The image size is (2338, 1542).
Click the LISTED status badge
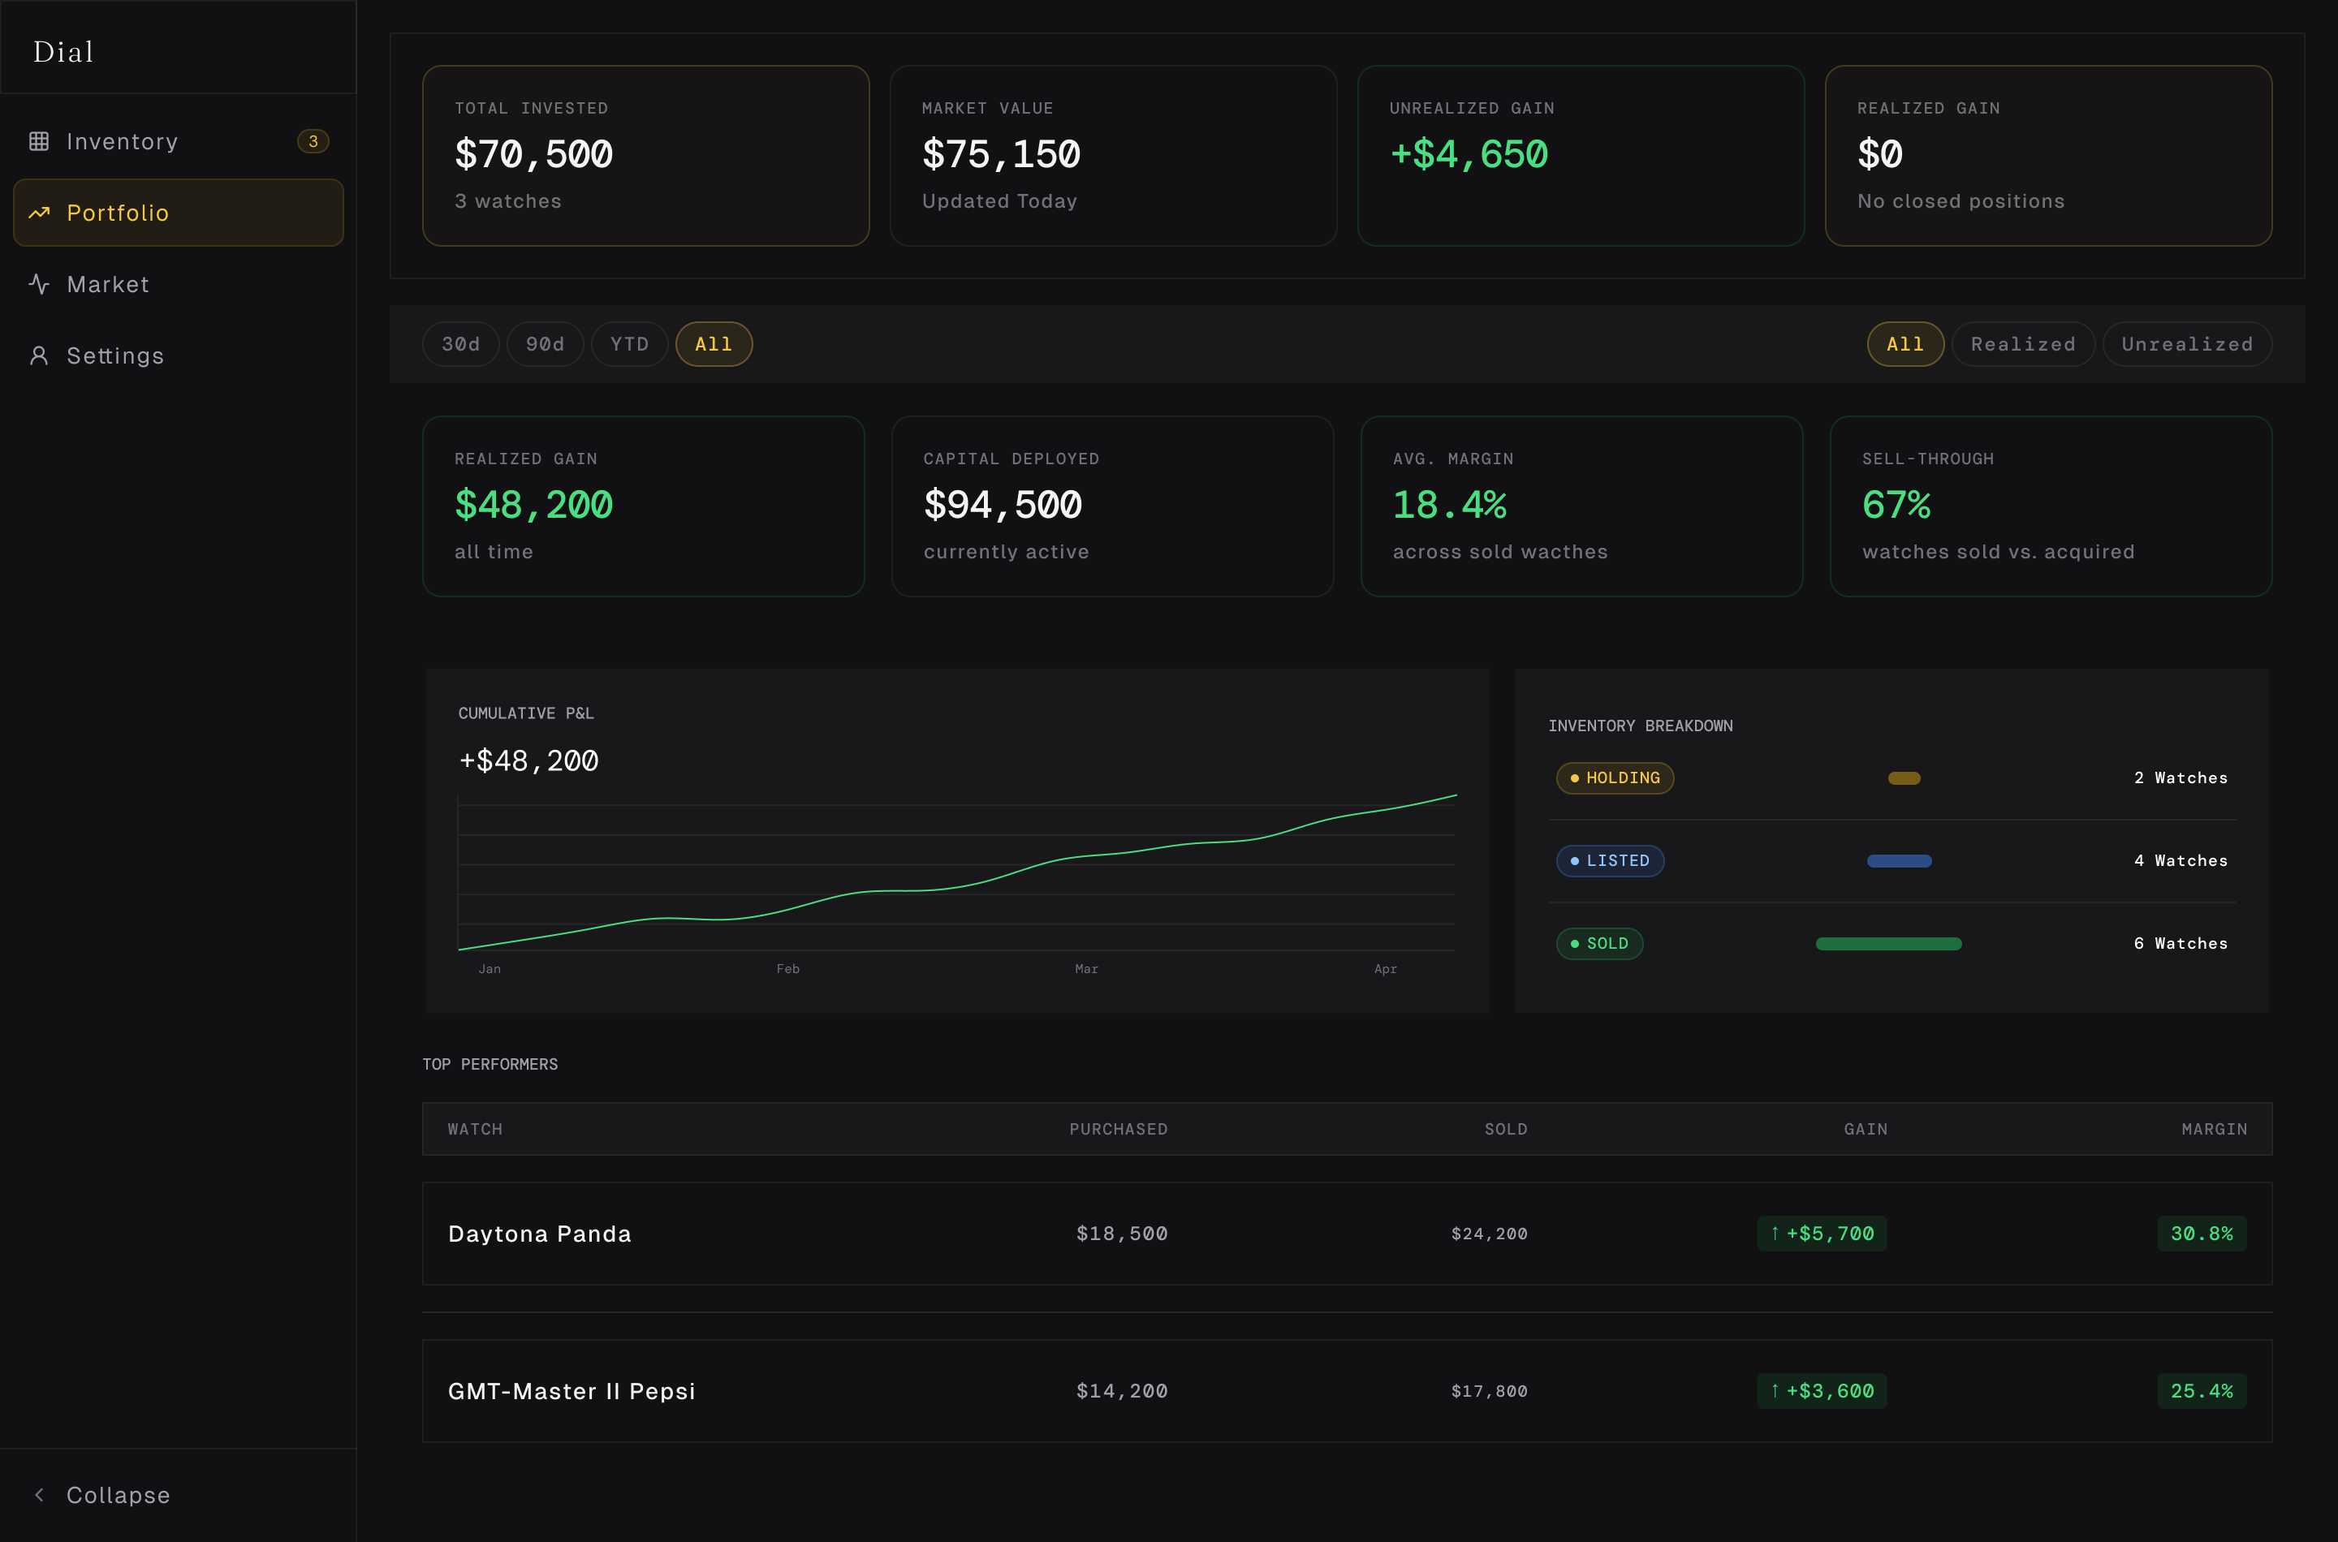tap(1610, 860)
